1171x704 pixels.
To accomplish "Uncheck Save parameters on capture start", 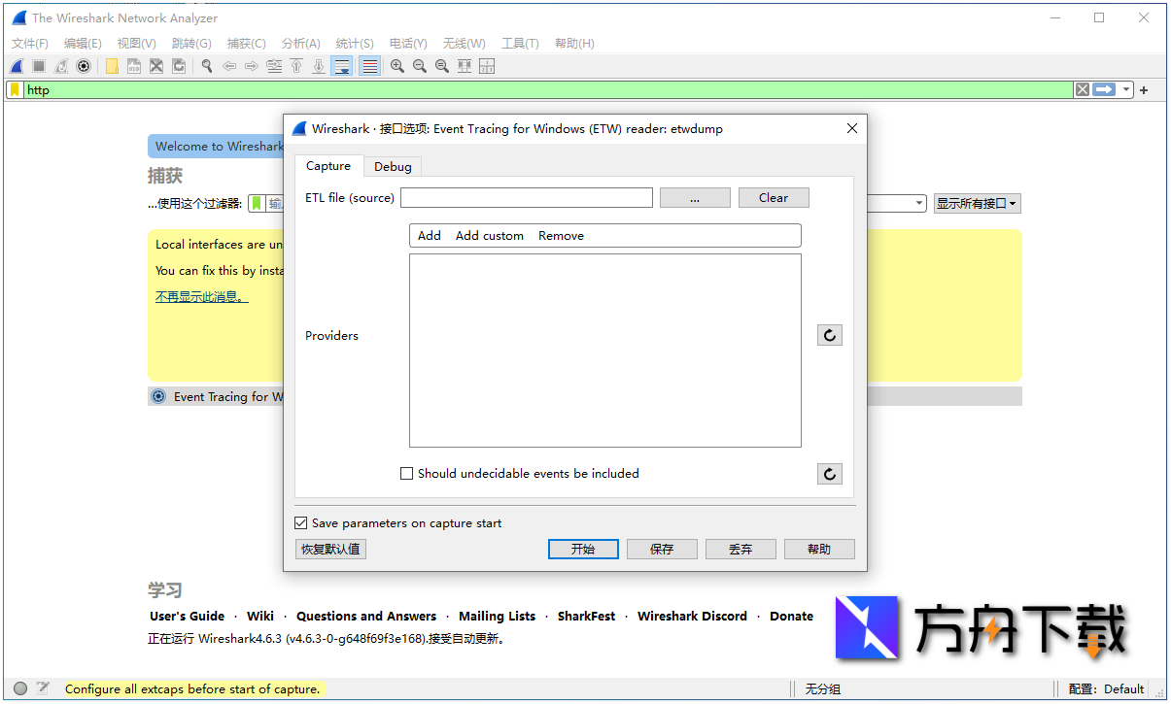I will (301, 523).
